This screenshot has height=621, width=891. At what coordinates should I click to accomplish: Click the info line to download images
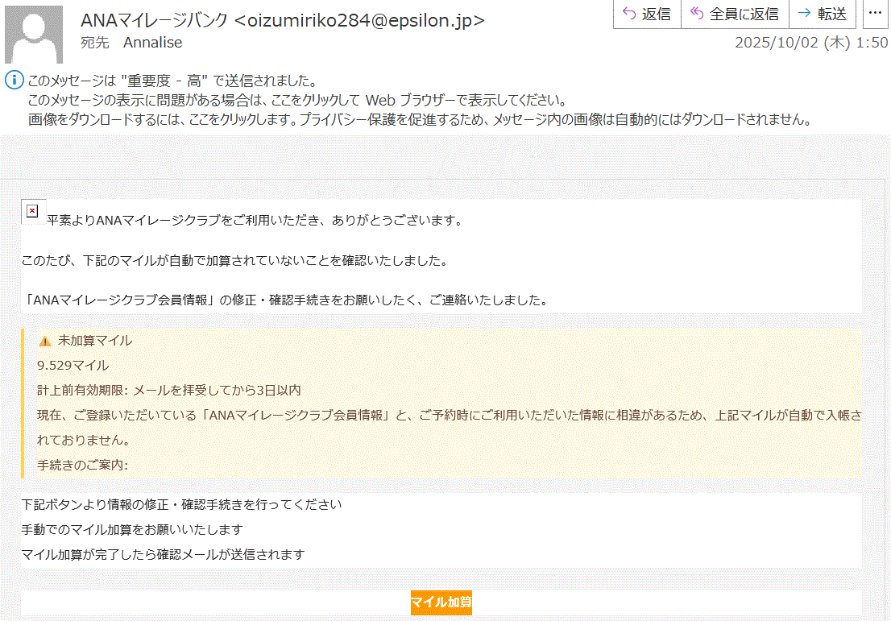[418, 119]
